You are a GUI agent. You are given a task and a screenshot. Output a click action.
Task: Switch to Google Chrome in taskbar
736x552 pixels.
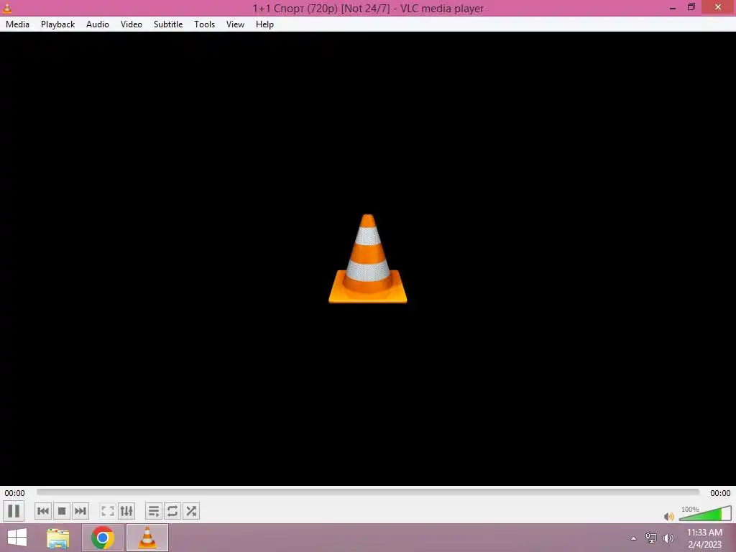pos(103,538)
